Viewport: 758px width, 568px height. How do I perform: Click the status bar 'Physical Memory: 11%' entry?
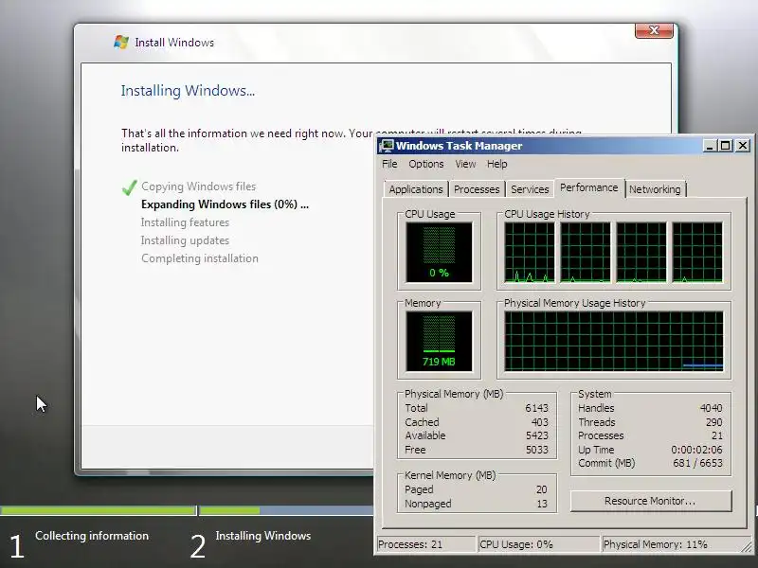[x=671, y=544]
